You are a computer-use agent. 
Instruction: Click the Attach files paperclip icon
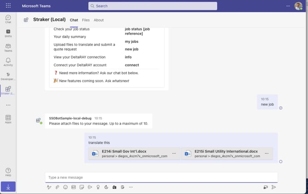pos(57,187)
